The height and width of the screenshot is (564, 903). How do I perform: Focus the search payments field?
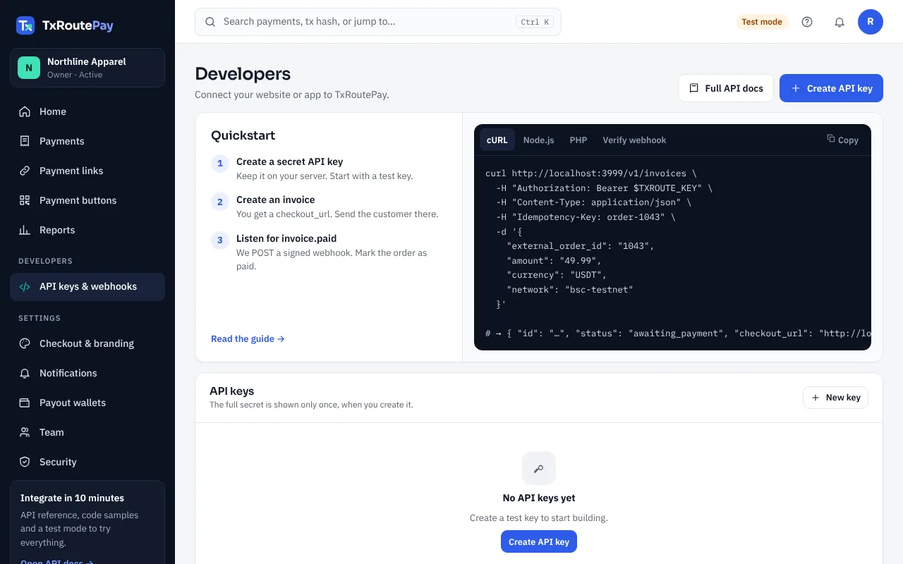[378, 22]
